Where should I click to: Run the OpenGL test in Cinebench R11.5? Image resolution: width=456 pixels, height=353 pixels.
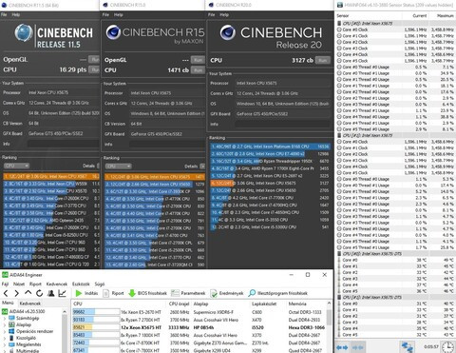pos(94,59)
